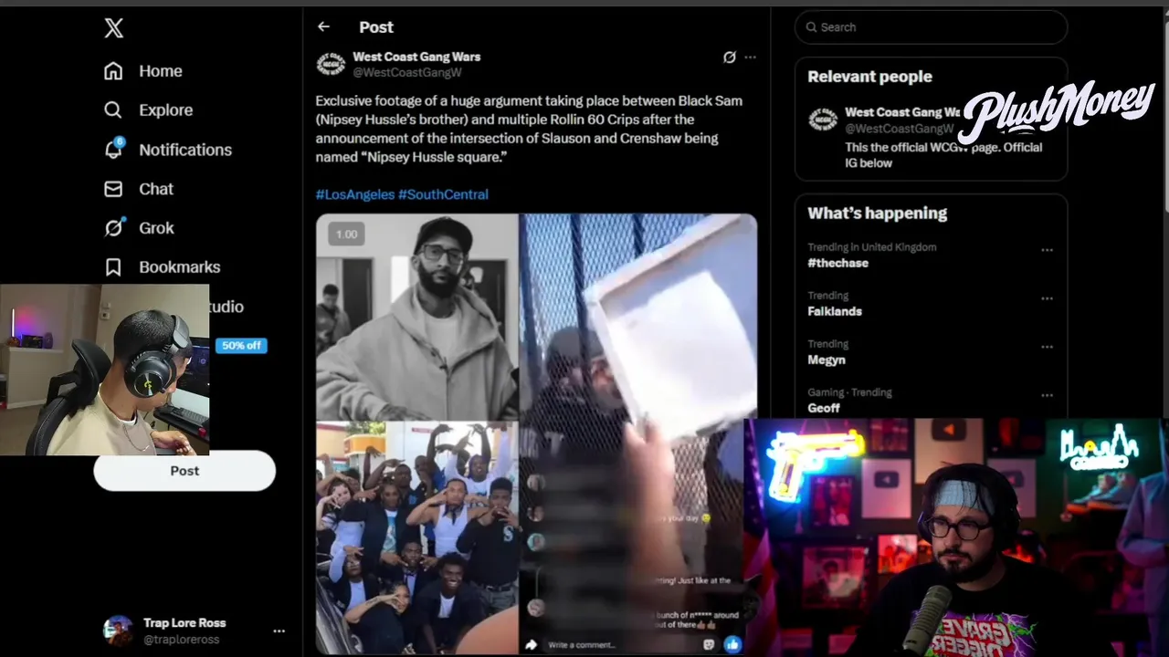Click the Search input field
Image resolution: width=1169 pixels, height=657 pixels.
point(931,27)
